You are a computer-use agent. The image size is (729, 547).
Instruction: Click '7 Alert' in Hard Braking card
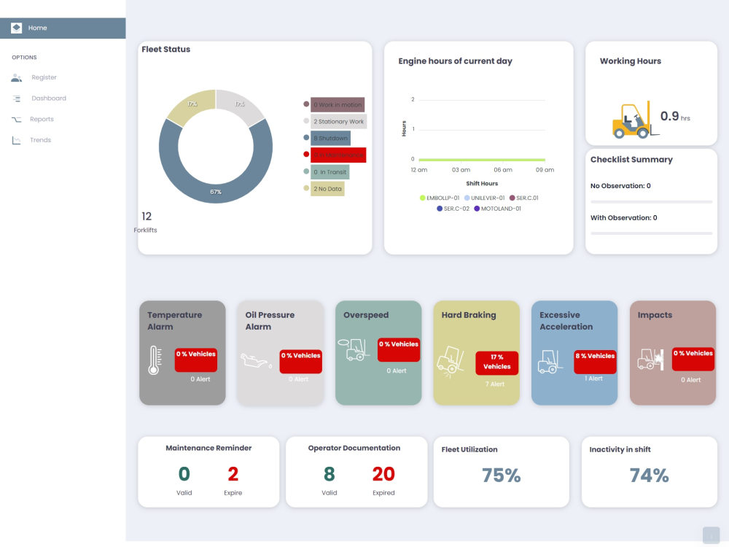[x=495, y=384]
